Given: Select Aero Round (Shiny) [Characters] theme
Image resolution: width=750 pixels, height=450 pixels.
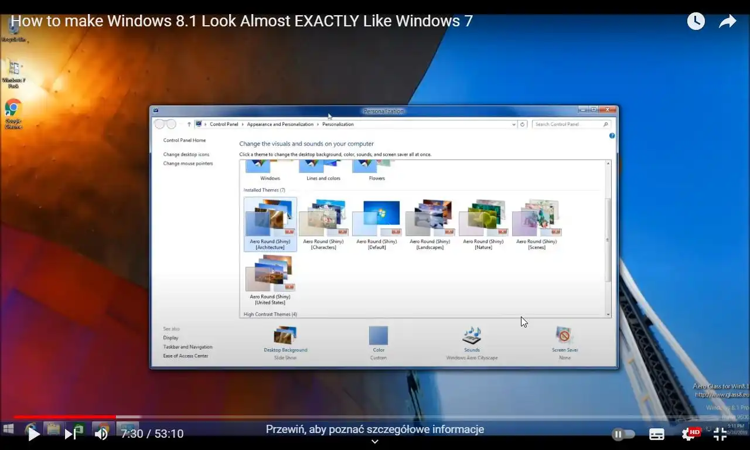Looking at the screenshot, I should point(323,224).
